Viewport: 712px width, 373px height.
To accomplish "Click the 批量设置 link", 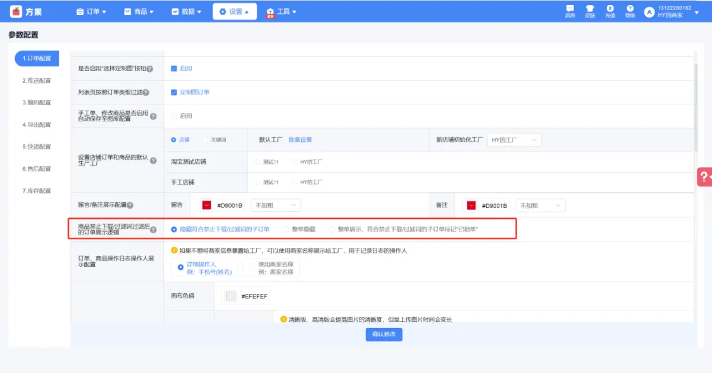I will [300, 140].
